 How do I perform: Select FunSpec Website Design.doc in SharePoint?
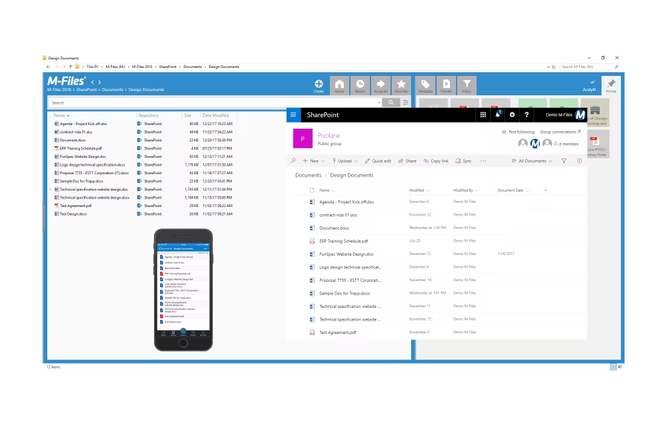pos(346,254)
